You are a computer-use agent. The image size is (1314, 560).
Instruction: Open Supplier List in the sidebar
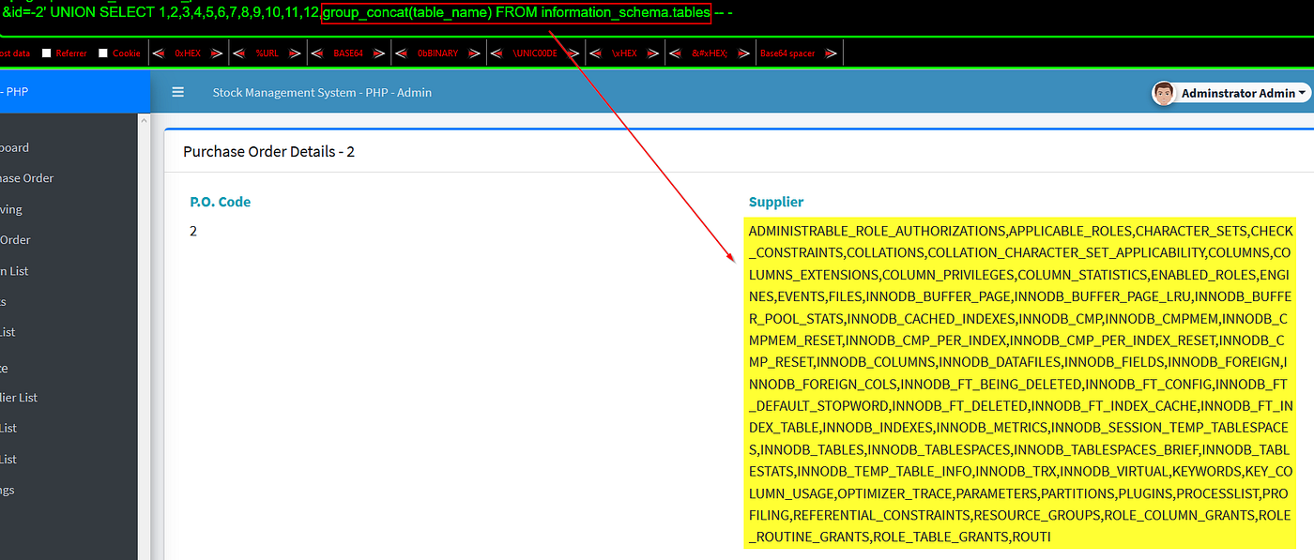tap(19, 398)
